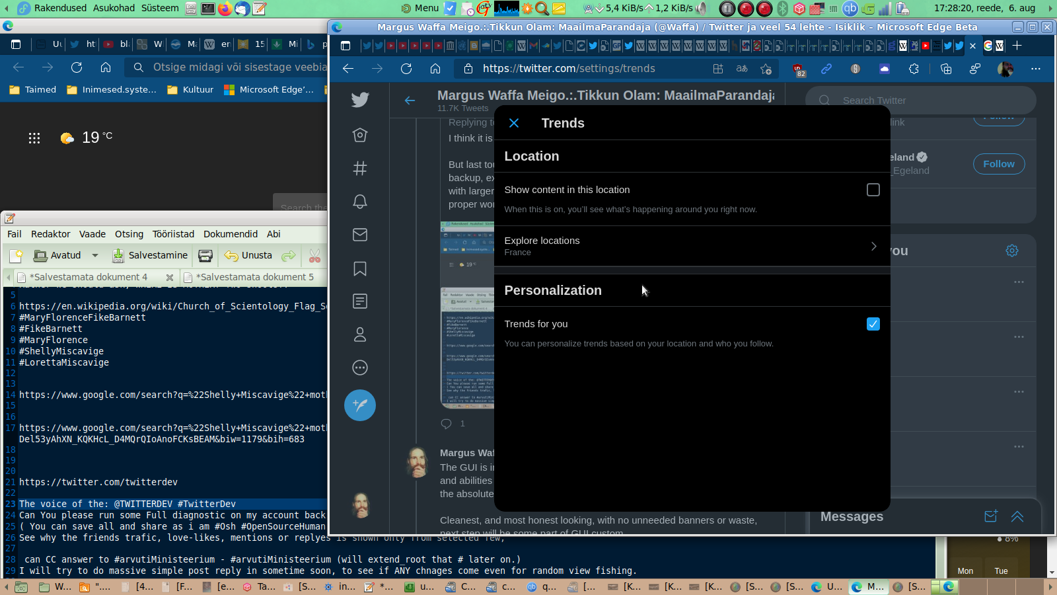Close the active Twitter tab

(x=972, y=46)
